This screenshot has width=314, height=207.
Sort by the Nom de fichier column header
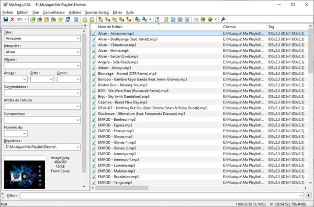159,27
